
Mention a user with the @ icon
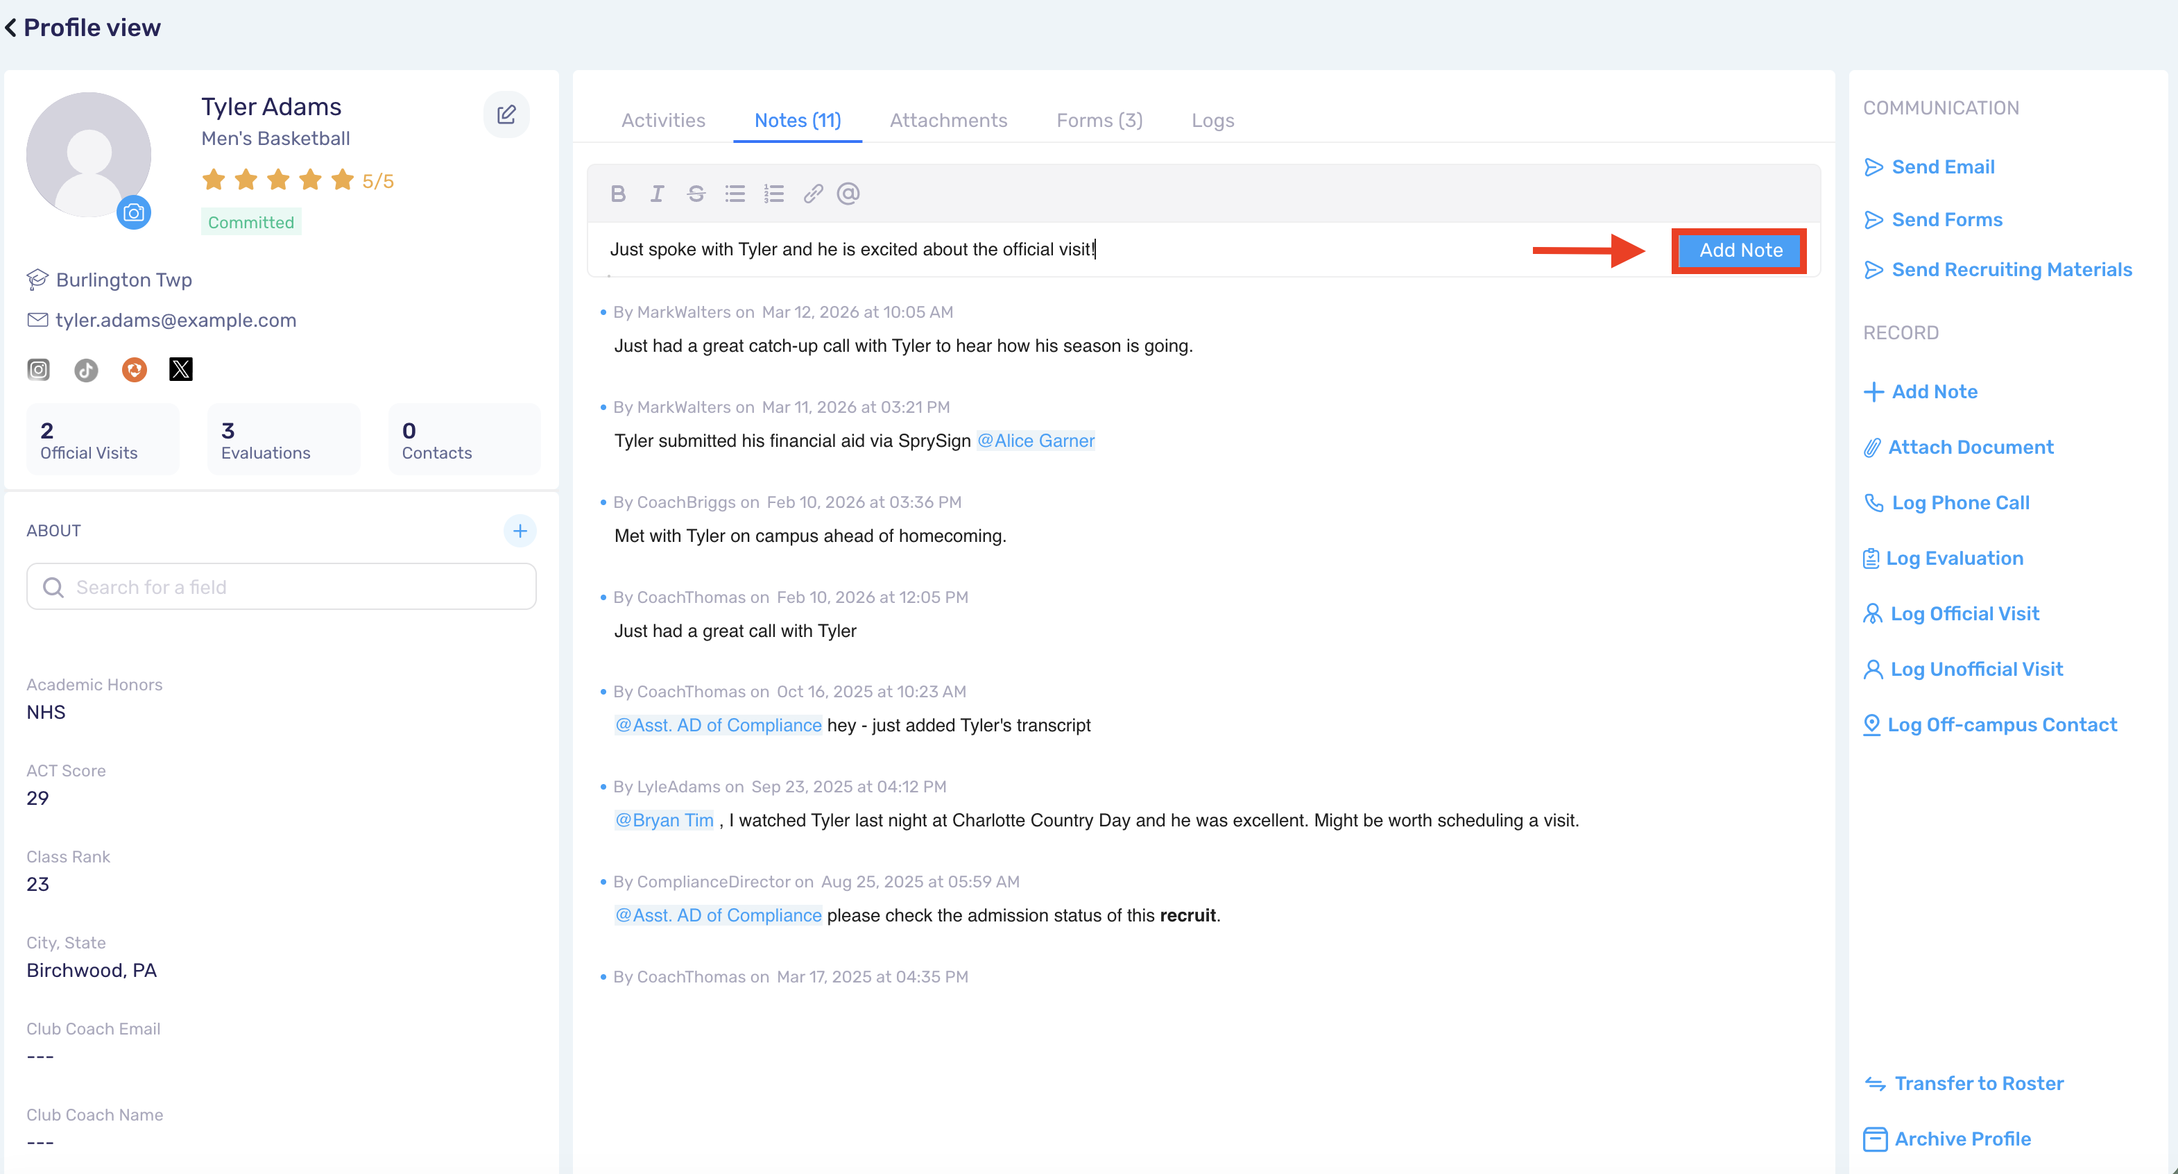click(x=848, y=194)
